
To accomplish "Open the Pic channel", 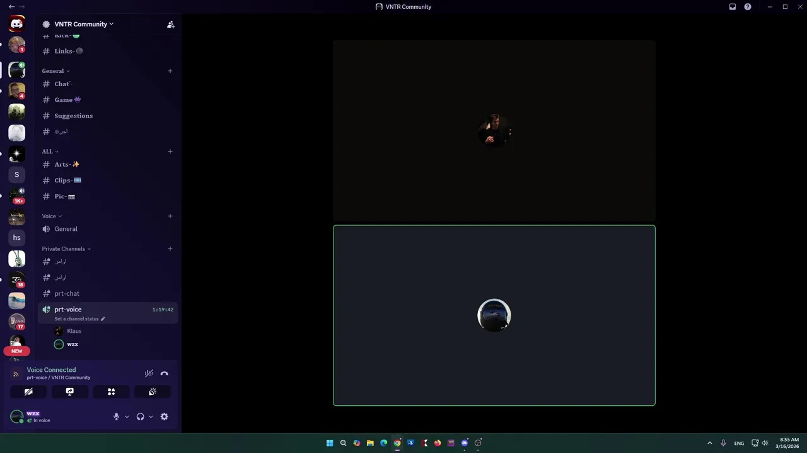I will click(x=108, y=196).
